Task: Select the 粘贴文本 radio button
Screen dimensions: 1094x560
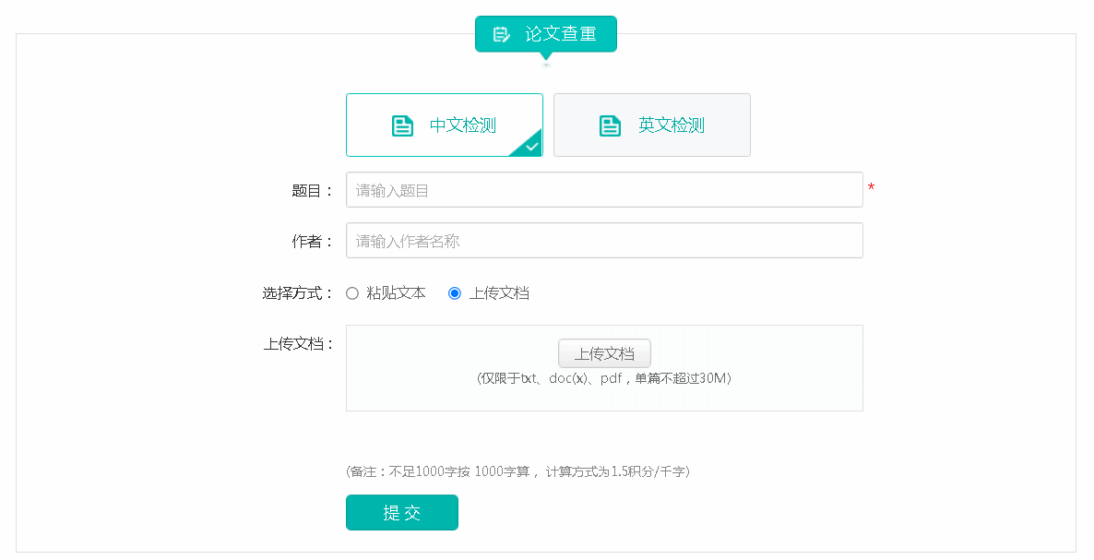Action: point(352,293)
